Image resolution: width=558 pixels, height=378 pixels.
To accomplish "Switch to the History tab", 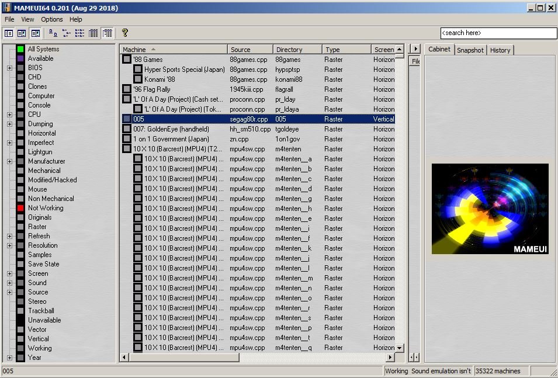I will click(500, 50).
